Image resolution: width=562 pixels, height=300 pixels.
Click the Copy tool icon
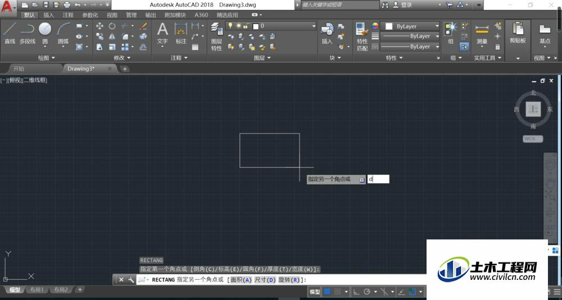click(99, 36)
